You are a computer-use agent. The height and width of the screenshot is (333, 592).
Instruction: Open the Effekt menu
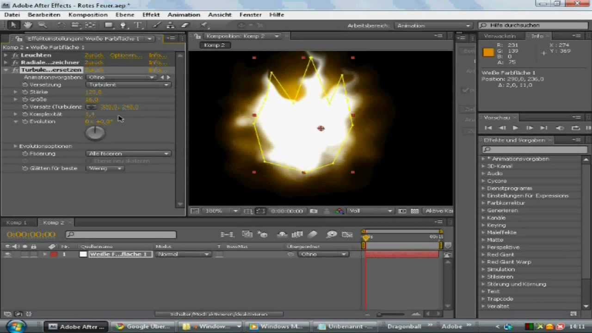coord(151,15)
